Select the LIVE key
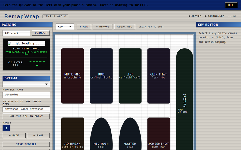Screen dimensions: 241x150 [130, 76]
